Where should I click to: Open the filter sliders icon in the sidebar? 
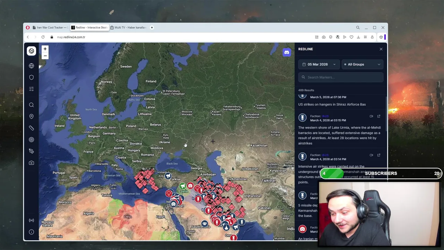tap(31, 89)
